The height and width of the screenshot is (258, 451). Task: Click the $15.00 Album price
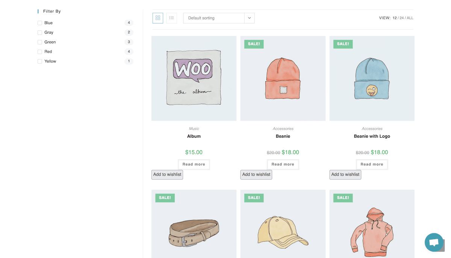(x=194, y=152)
